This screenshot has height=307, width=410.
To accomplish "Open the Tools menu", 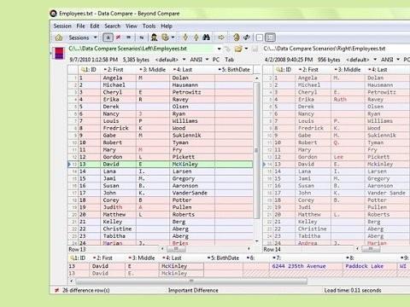I will pyautogui.click(x=149, y=26).
